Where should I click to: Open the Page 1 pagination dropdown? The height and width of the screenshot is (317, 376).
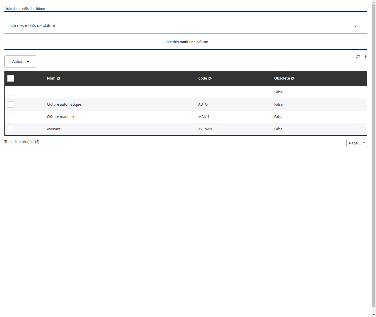point(357,143)
